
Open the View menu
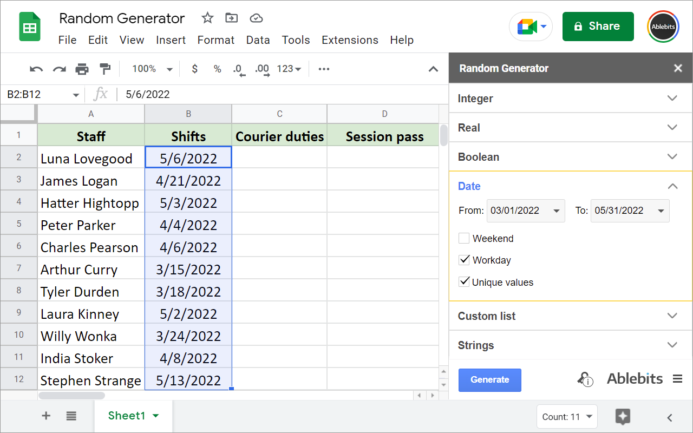point(132,40)
